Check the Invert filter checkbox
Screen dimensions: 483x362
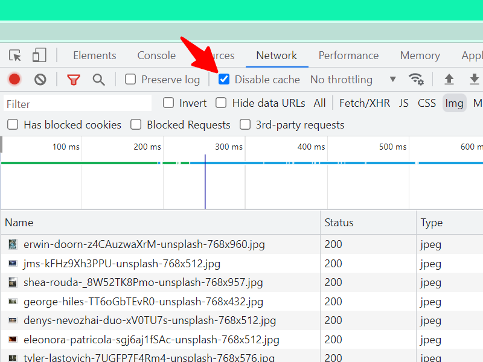pyautogui.click(x=168, y=103)
